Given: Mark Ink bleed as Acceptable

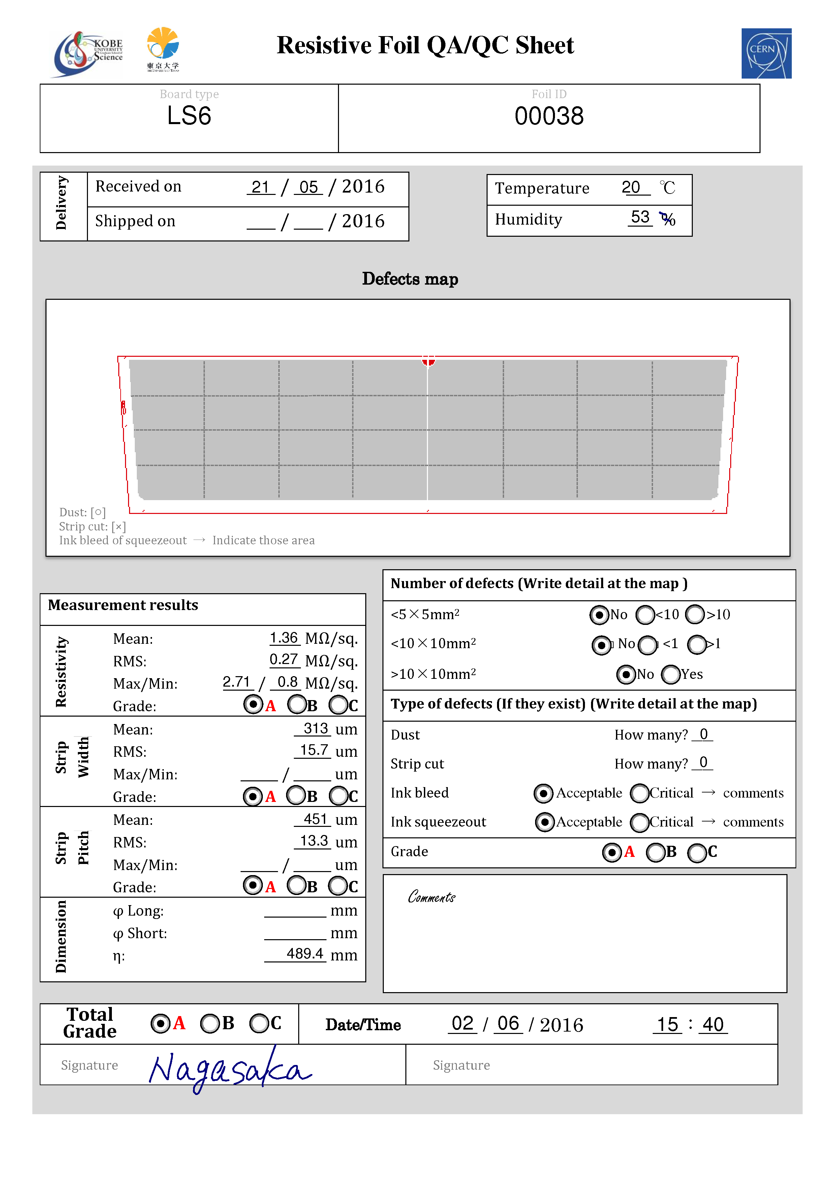Looking at the screenshot, I should [544, 794].
